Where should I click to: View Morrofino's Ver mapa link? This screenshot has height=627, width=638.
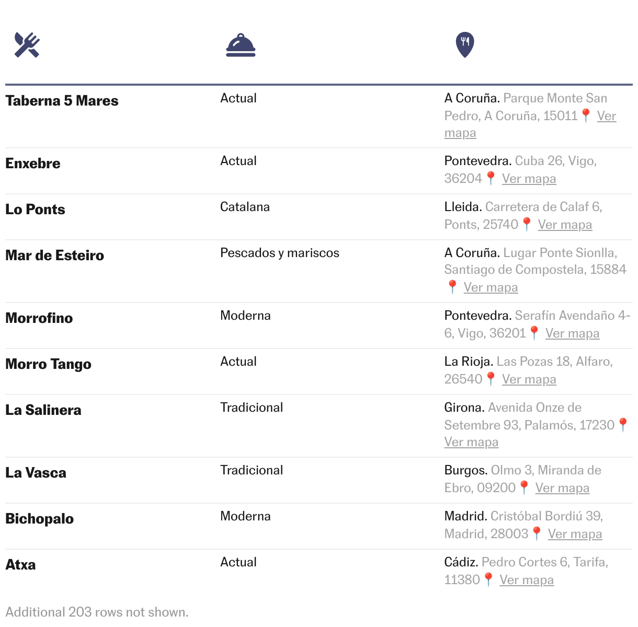pos(572,333)
